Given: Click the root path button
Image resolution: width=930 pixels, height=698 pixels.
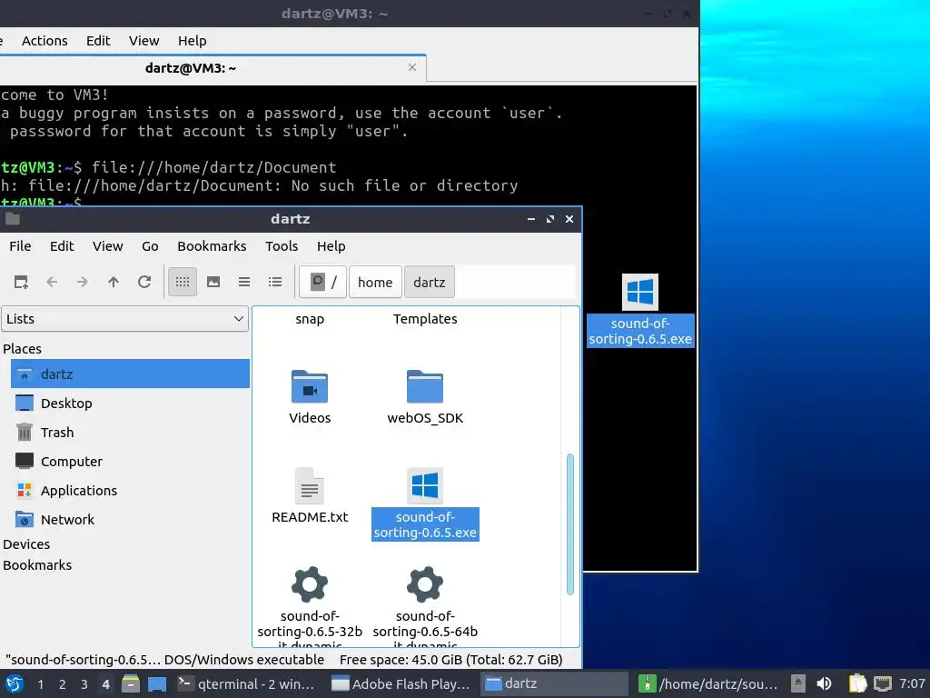Looking at the screenshot, I should (x=322, y=282).
